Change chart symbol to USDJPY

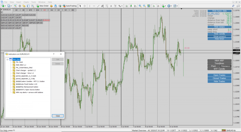coord(18,28)
